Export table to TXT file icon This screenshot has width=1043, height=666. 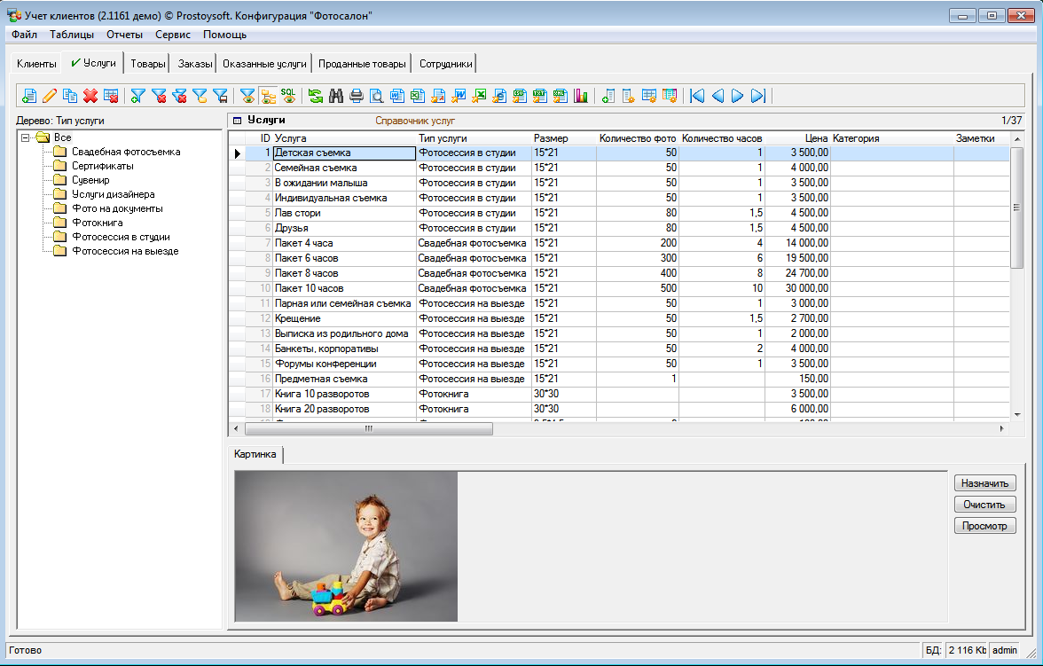[x=539, y=96]
